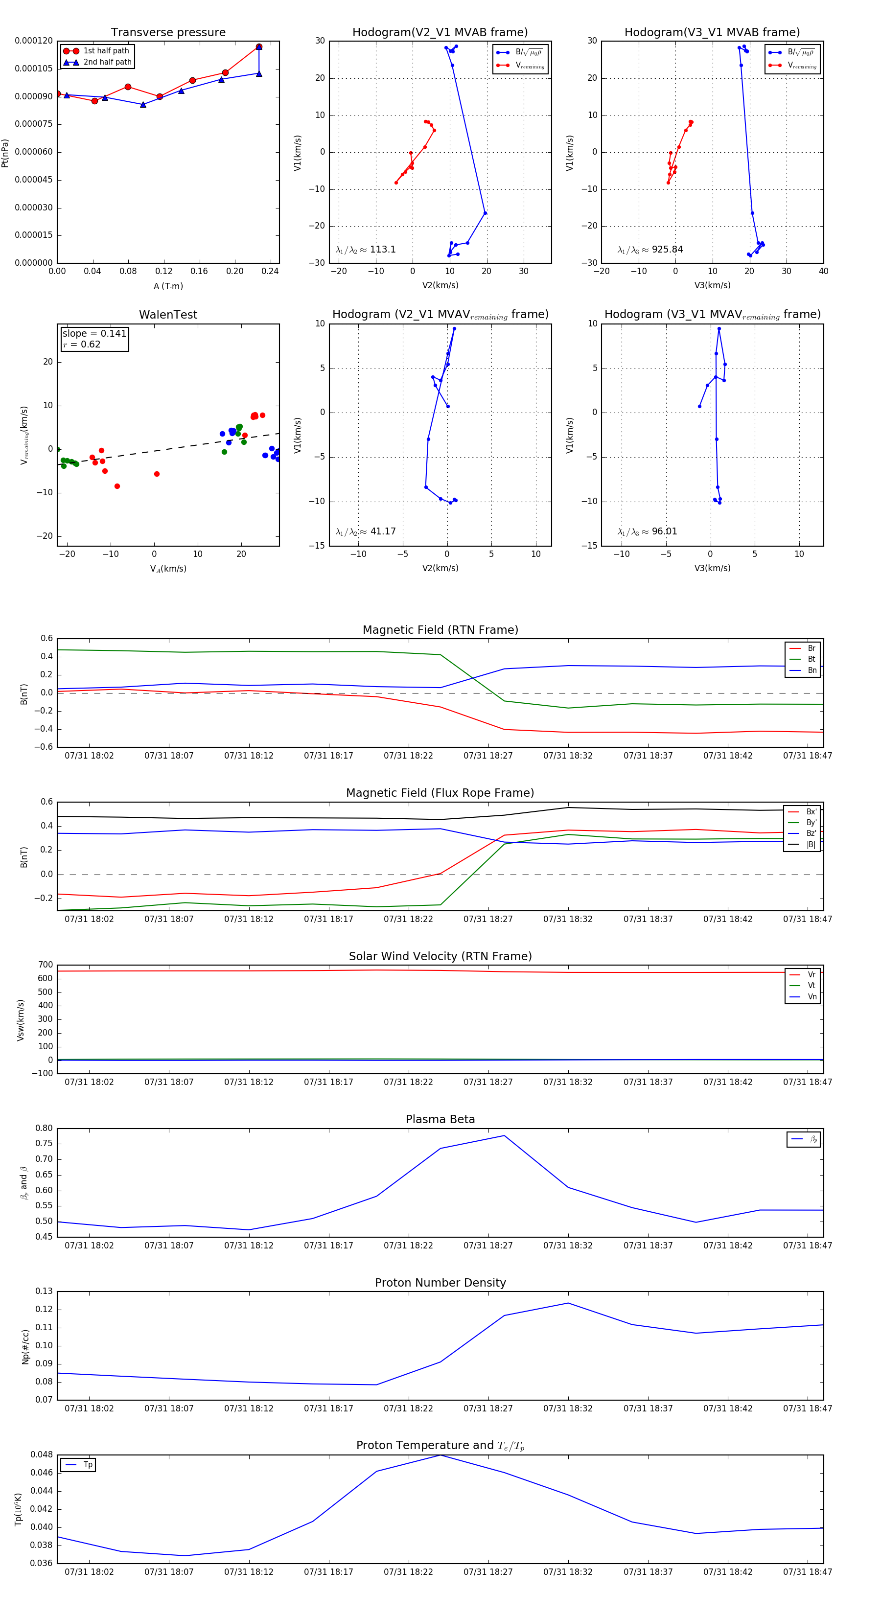
Task: Click the 'WalenTest' plot title
Action: [168, 315]
